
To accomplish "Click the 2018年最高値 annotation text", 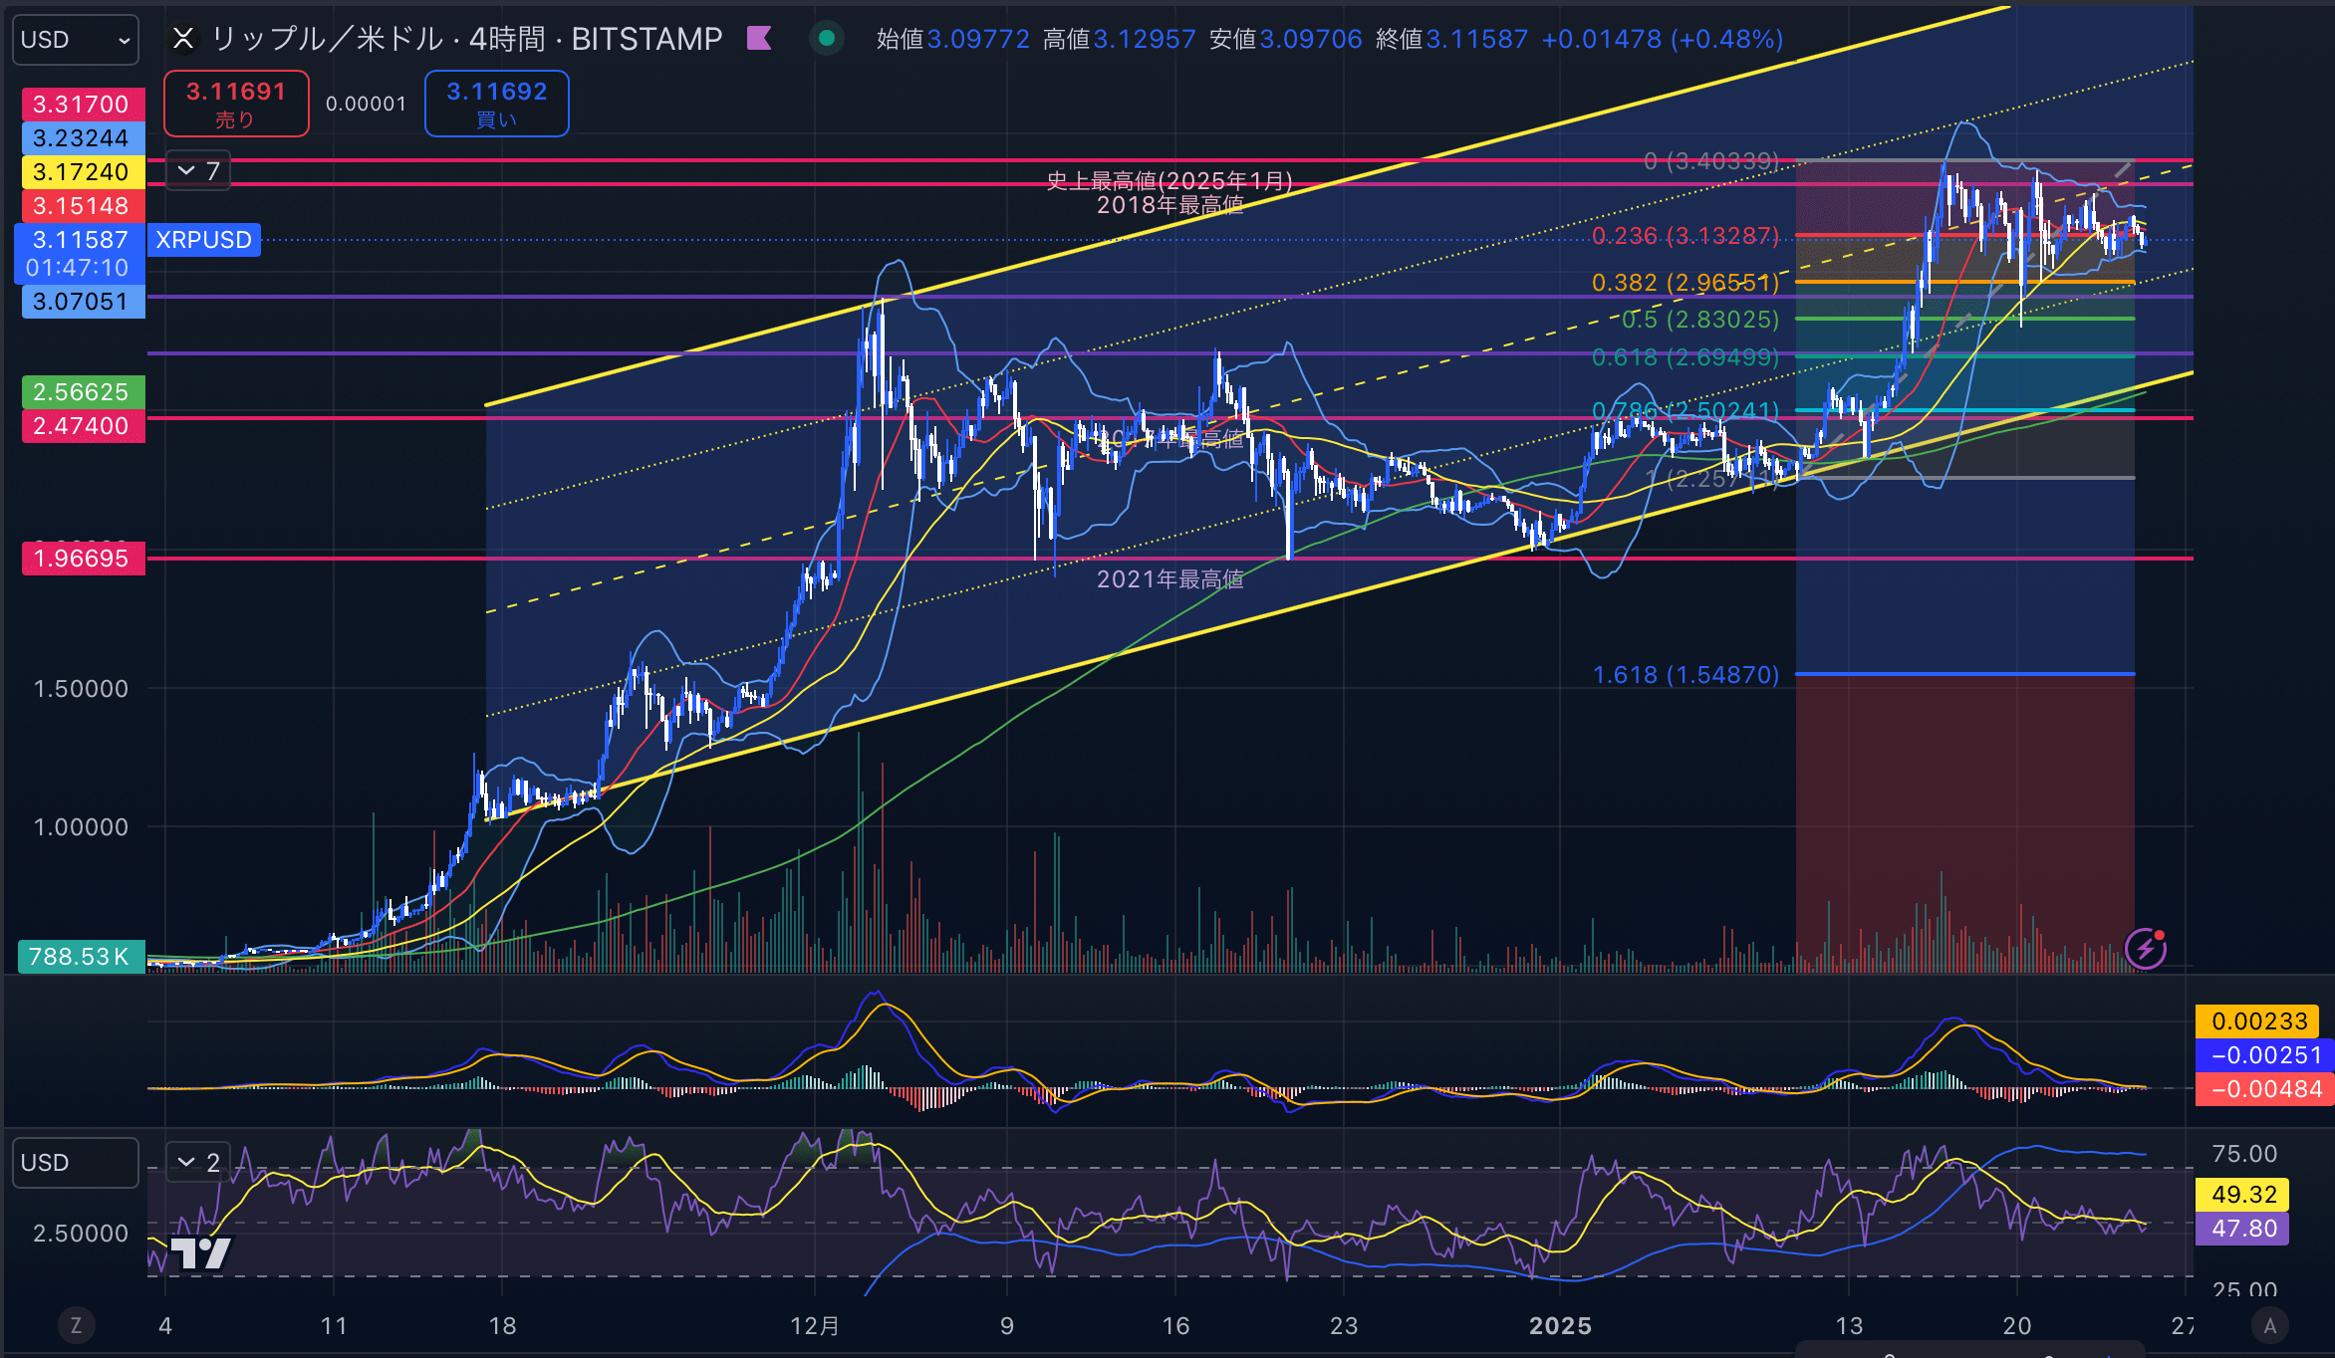I will 1170,205.
